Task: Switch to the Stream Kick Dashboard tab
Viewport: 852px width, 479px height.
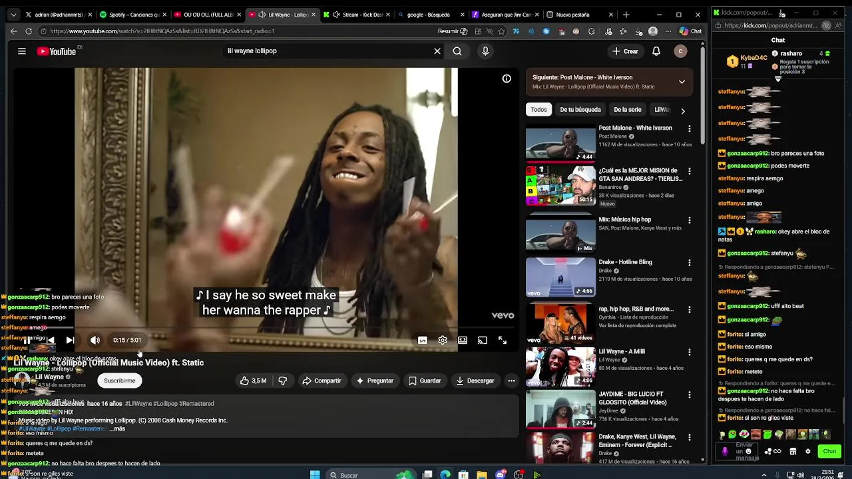Action: (x=356, y=15)
